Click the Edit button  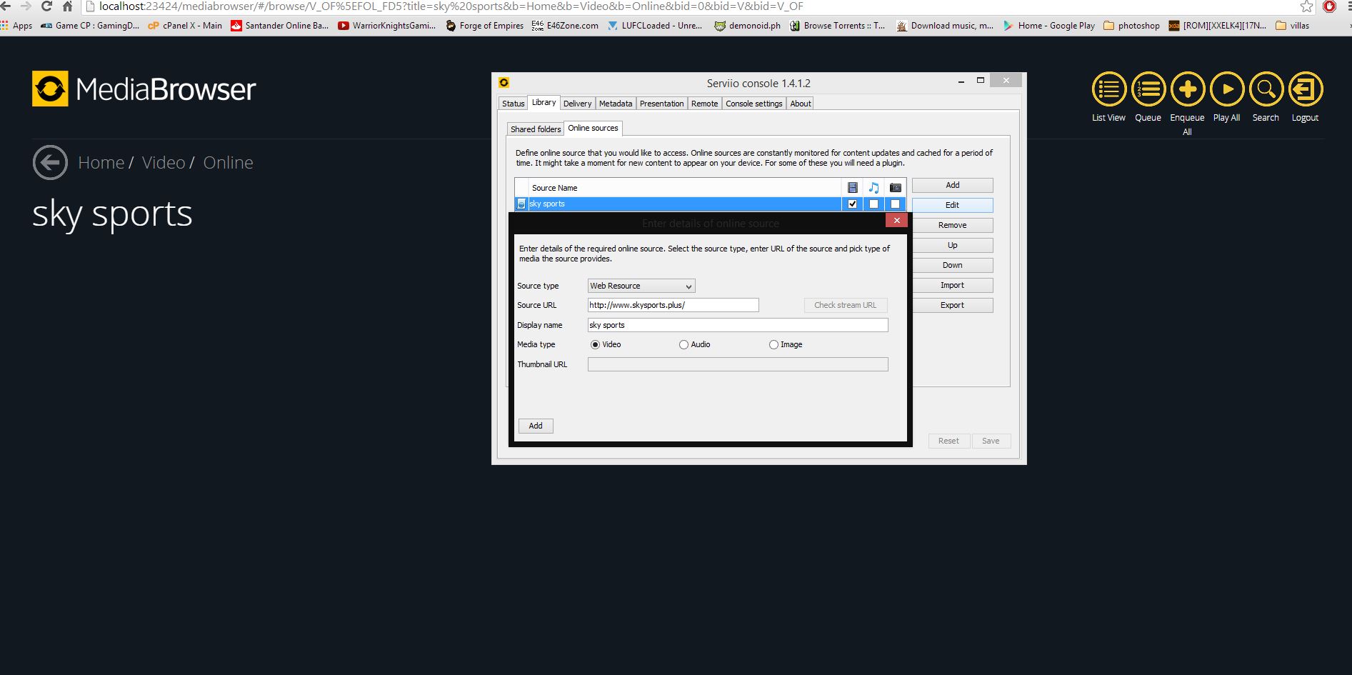click(953, 205)
